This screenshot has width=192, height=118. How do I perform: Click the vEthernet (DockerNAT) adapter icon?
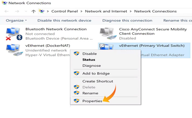(x=14, y=49)
